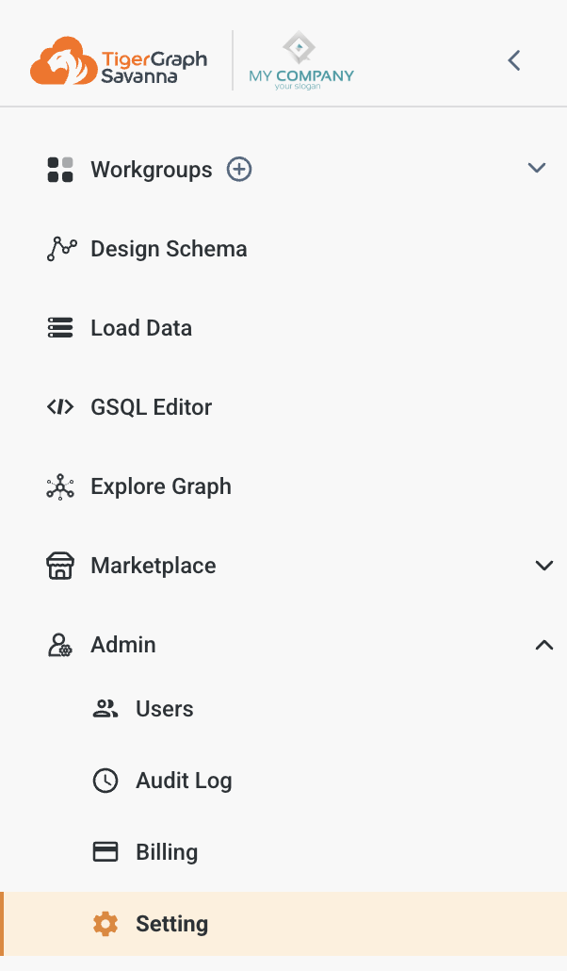567x971 pixels.
Task: Select the Design Schema graph icon
Action: click(60, 248)
